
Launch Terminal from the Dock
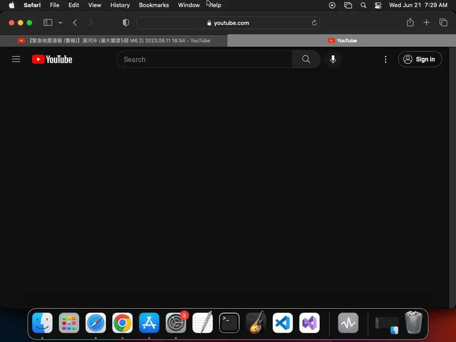[x=229, y=323]
